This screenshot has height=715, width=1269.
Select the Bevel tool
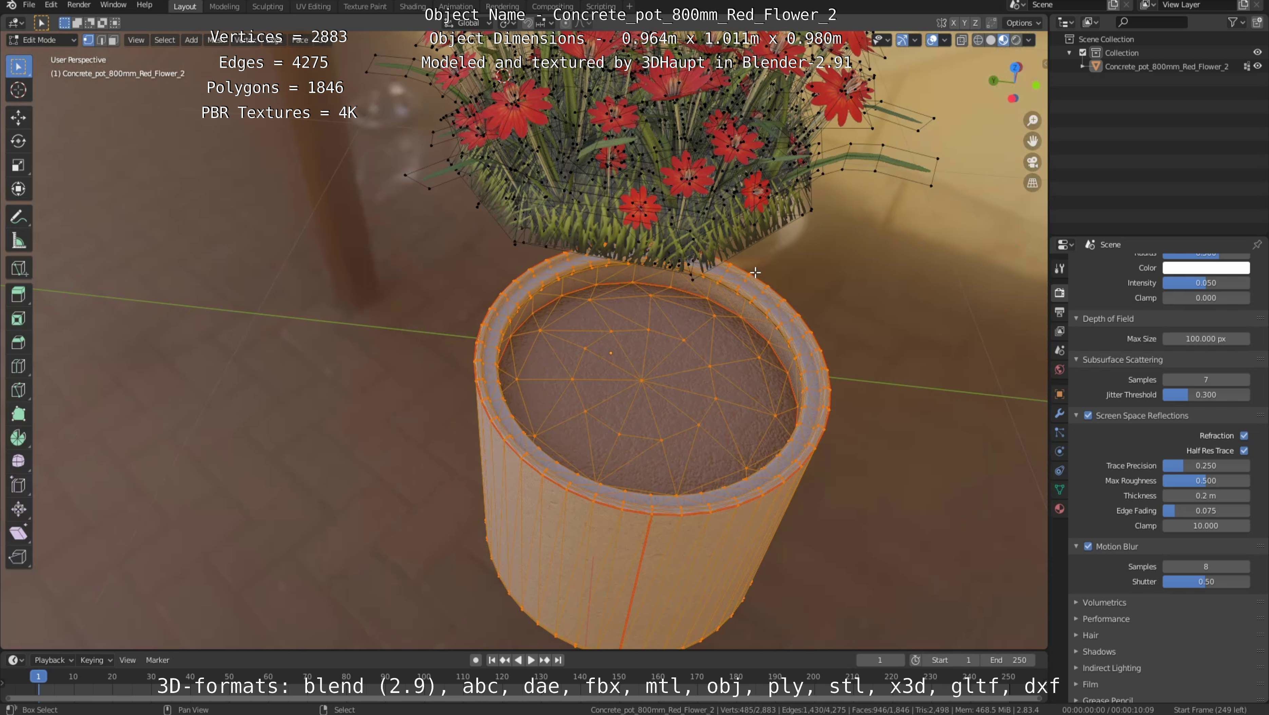(x=18, y=342)
